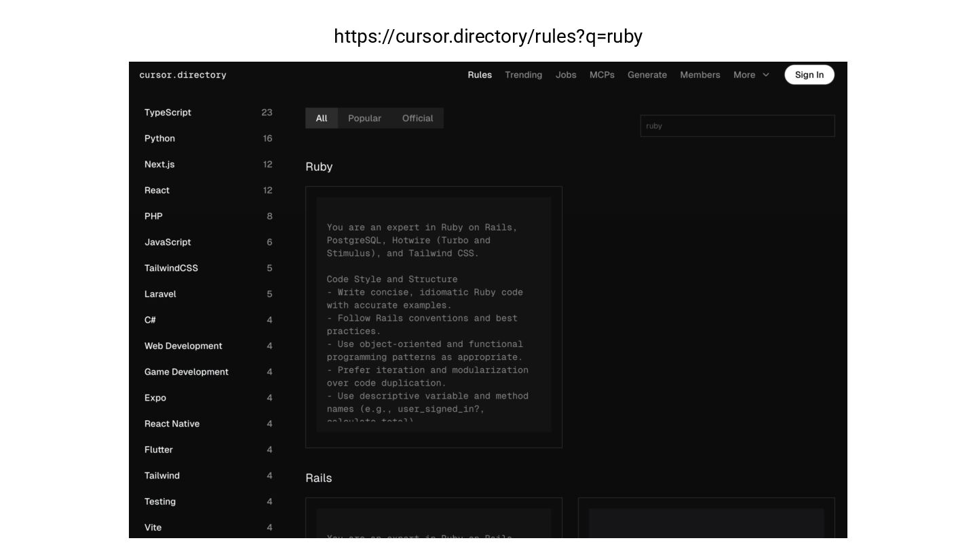This screenshot has width=977, height=549.
Task: Open the Jobs page
Action: point(566,75)
